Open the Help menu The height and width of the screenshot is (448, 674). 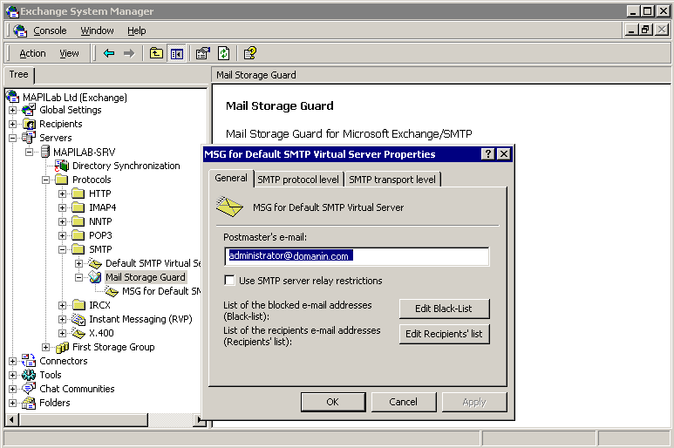point(137,31)
